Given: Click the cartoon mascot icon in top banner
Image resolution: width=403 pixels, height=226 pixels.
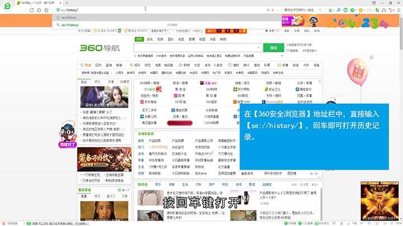Looking at the screenshot, I should click(313, 21).
